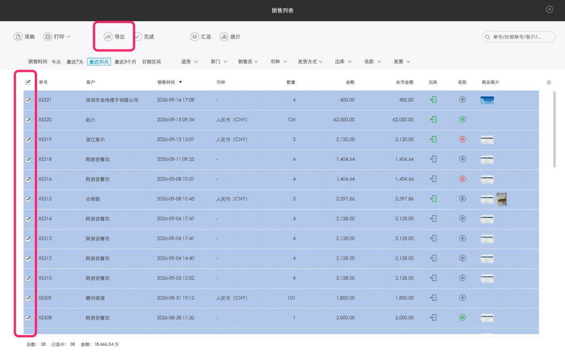
Task: Expand the 打印 dropdown arrow
Action: (x=68, y=37)
